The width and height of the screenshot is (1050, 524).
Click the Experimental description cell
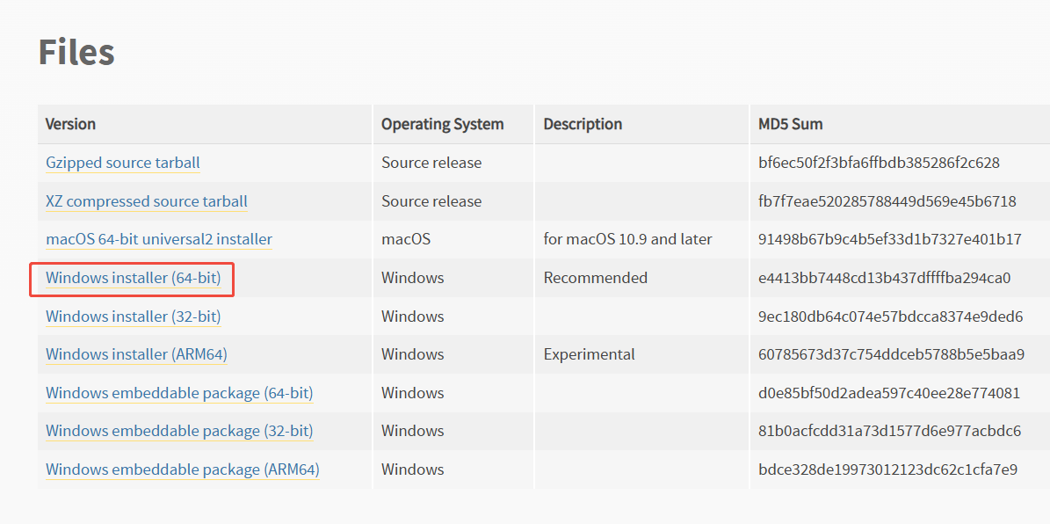click(589, 353)
